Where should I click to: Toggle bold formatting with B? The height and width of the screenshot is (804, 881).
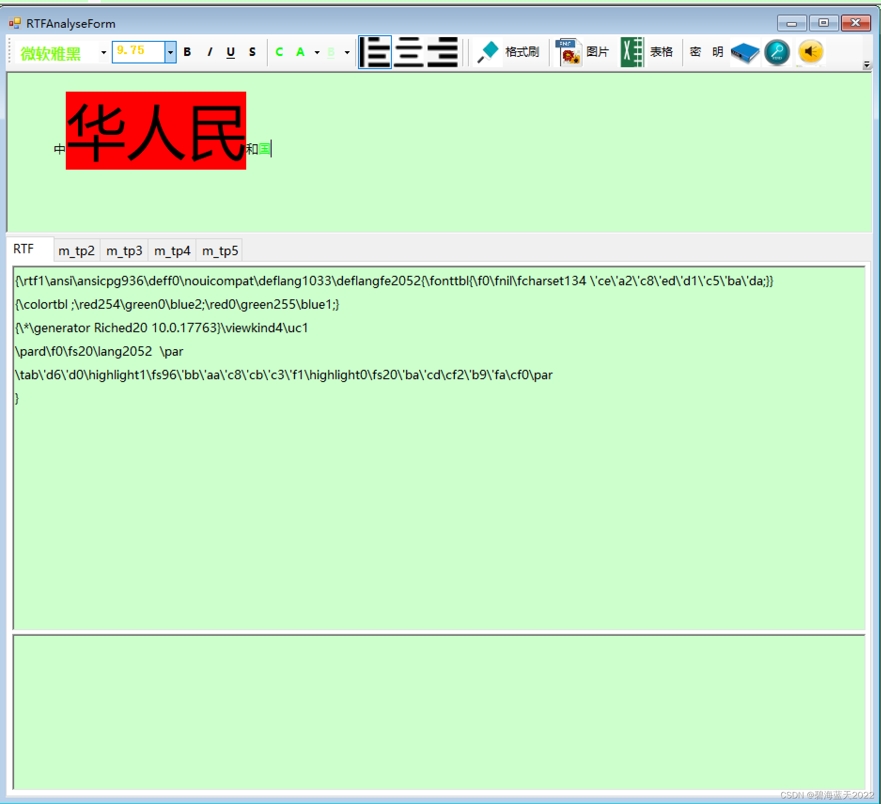[187, 52]
